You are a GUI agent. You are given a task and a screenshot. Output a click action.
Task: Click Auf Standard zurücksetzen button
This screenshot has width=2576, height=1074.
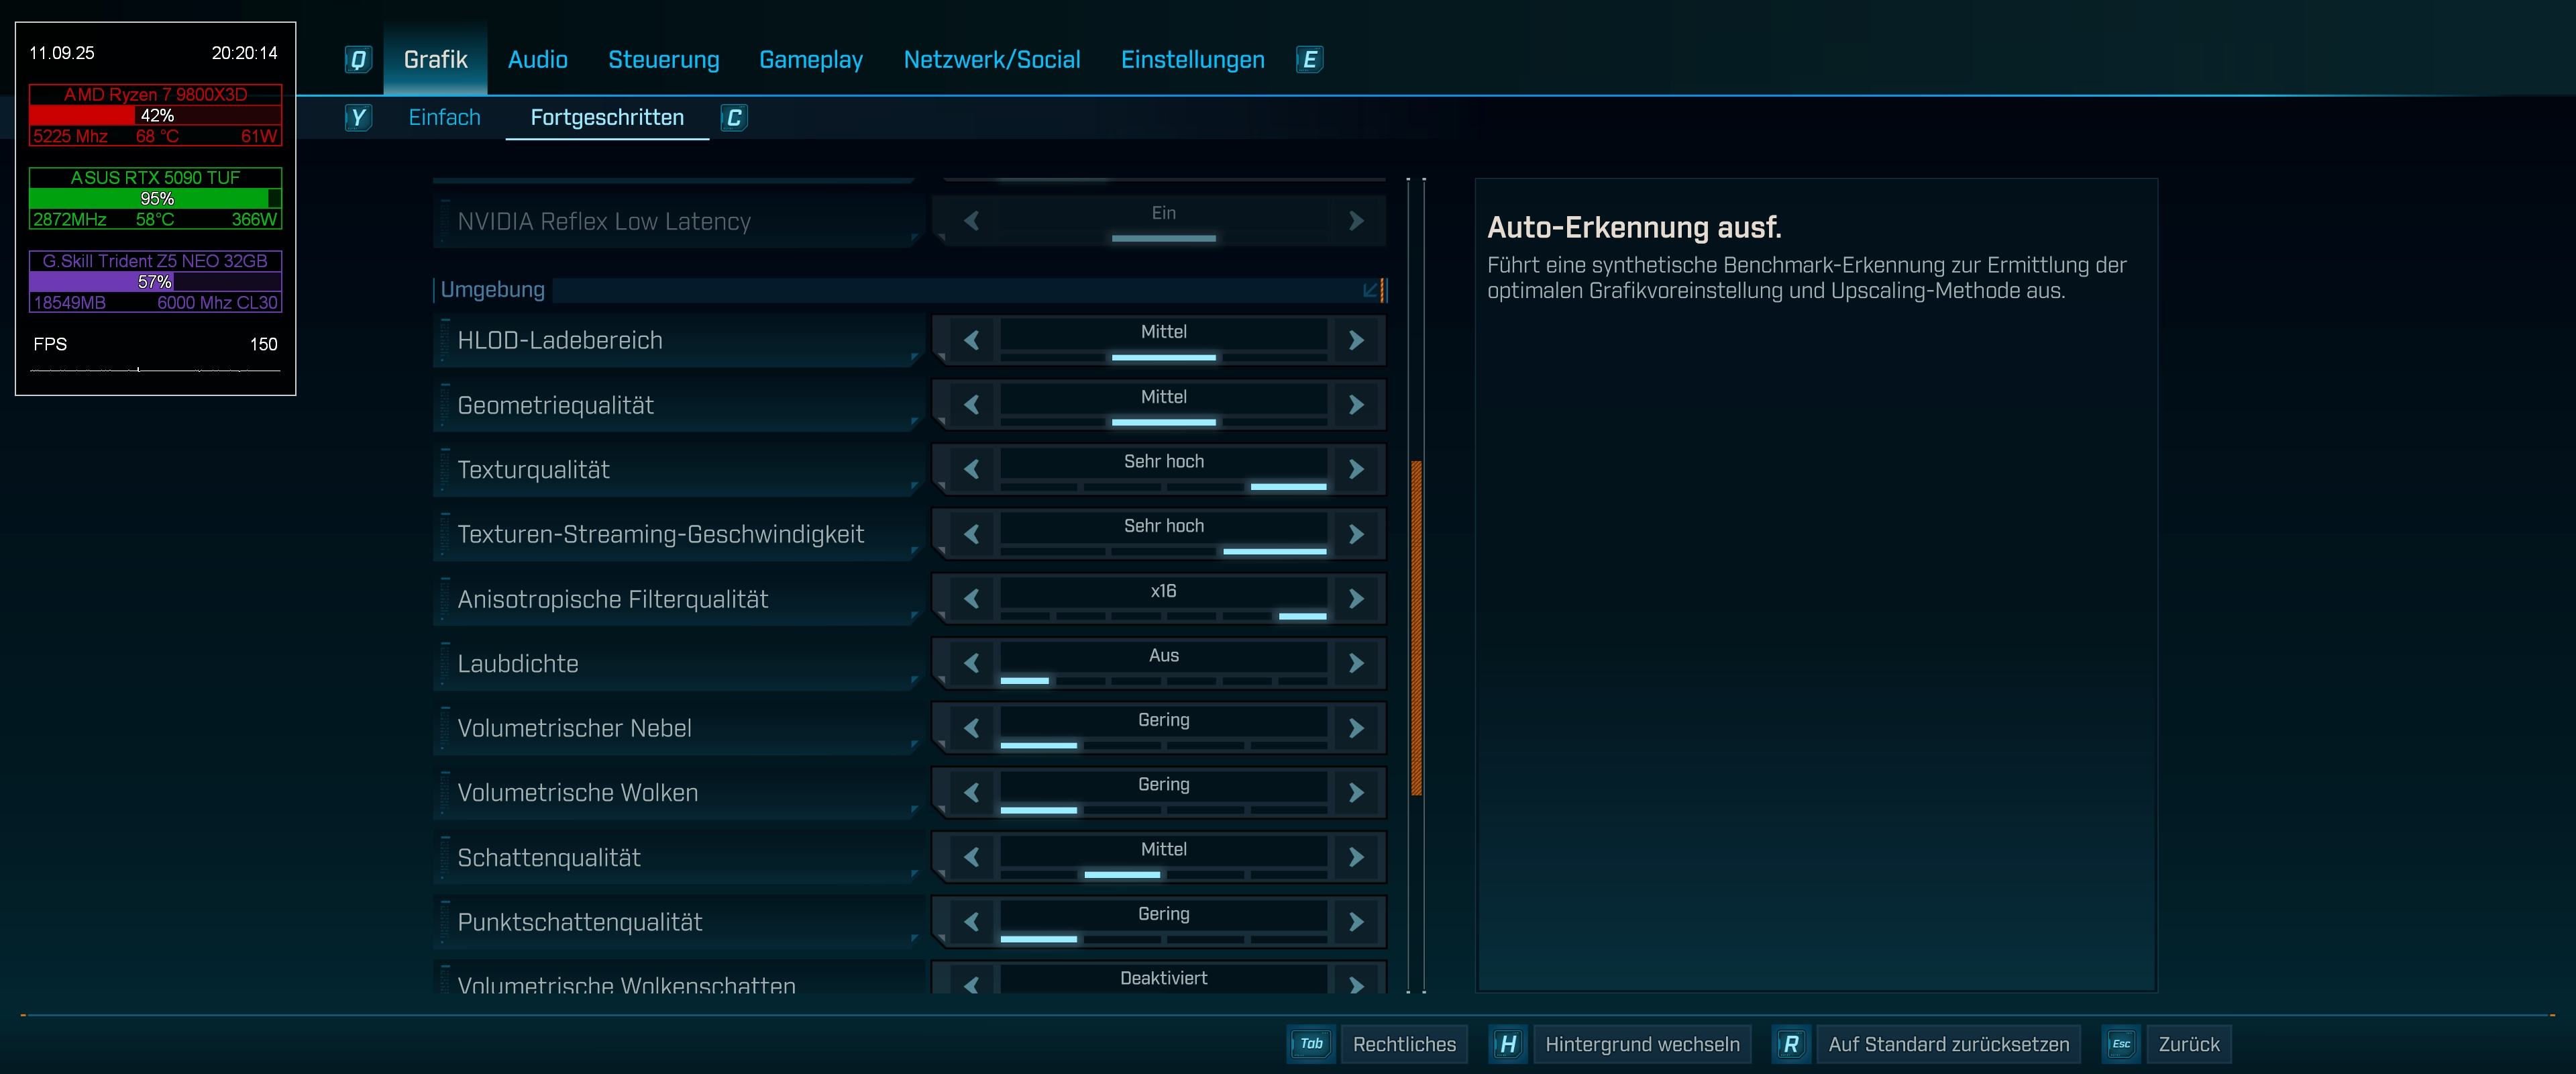point(1948,1044)
